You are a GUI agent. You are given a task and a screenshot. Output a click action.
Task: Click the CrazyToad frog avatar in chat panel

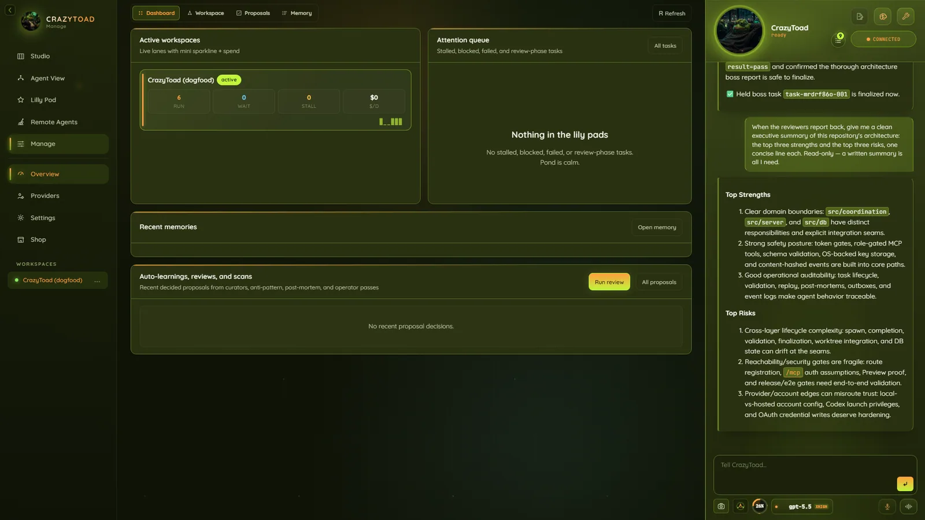click(x=739, y=31)
